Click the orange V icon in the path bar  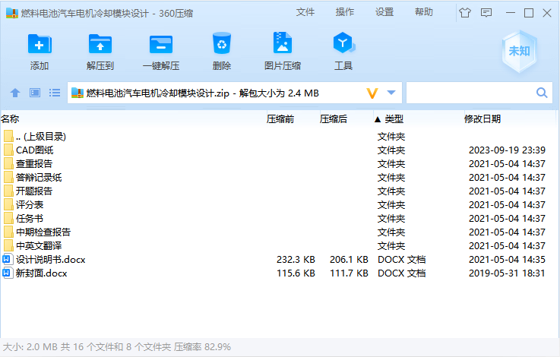pyautogui.click(x=372, y=93)
